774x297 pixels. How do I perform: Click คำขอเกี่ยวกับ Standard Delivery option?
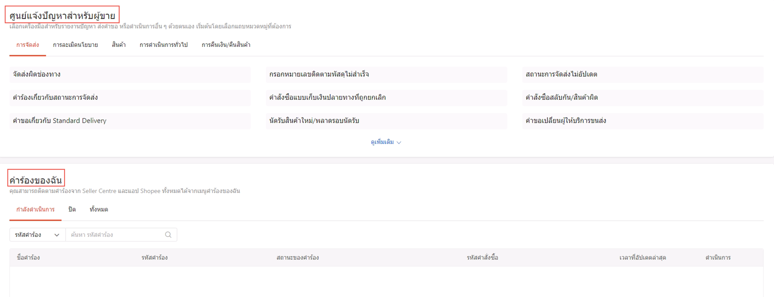click(x=130, y=121)
